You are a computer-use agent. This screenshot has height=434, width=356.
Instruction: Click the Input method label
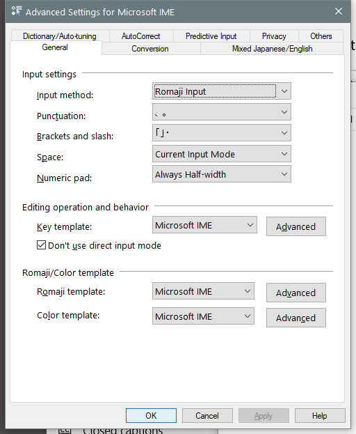coord(65,95)
